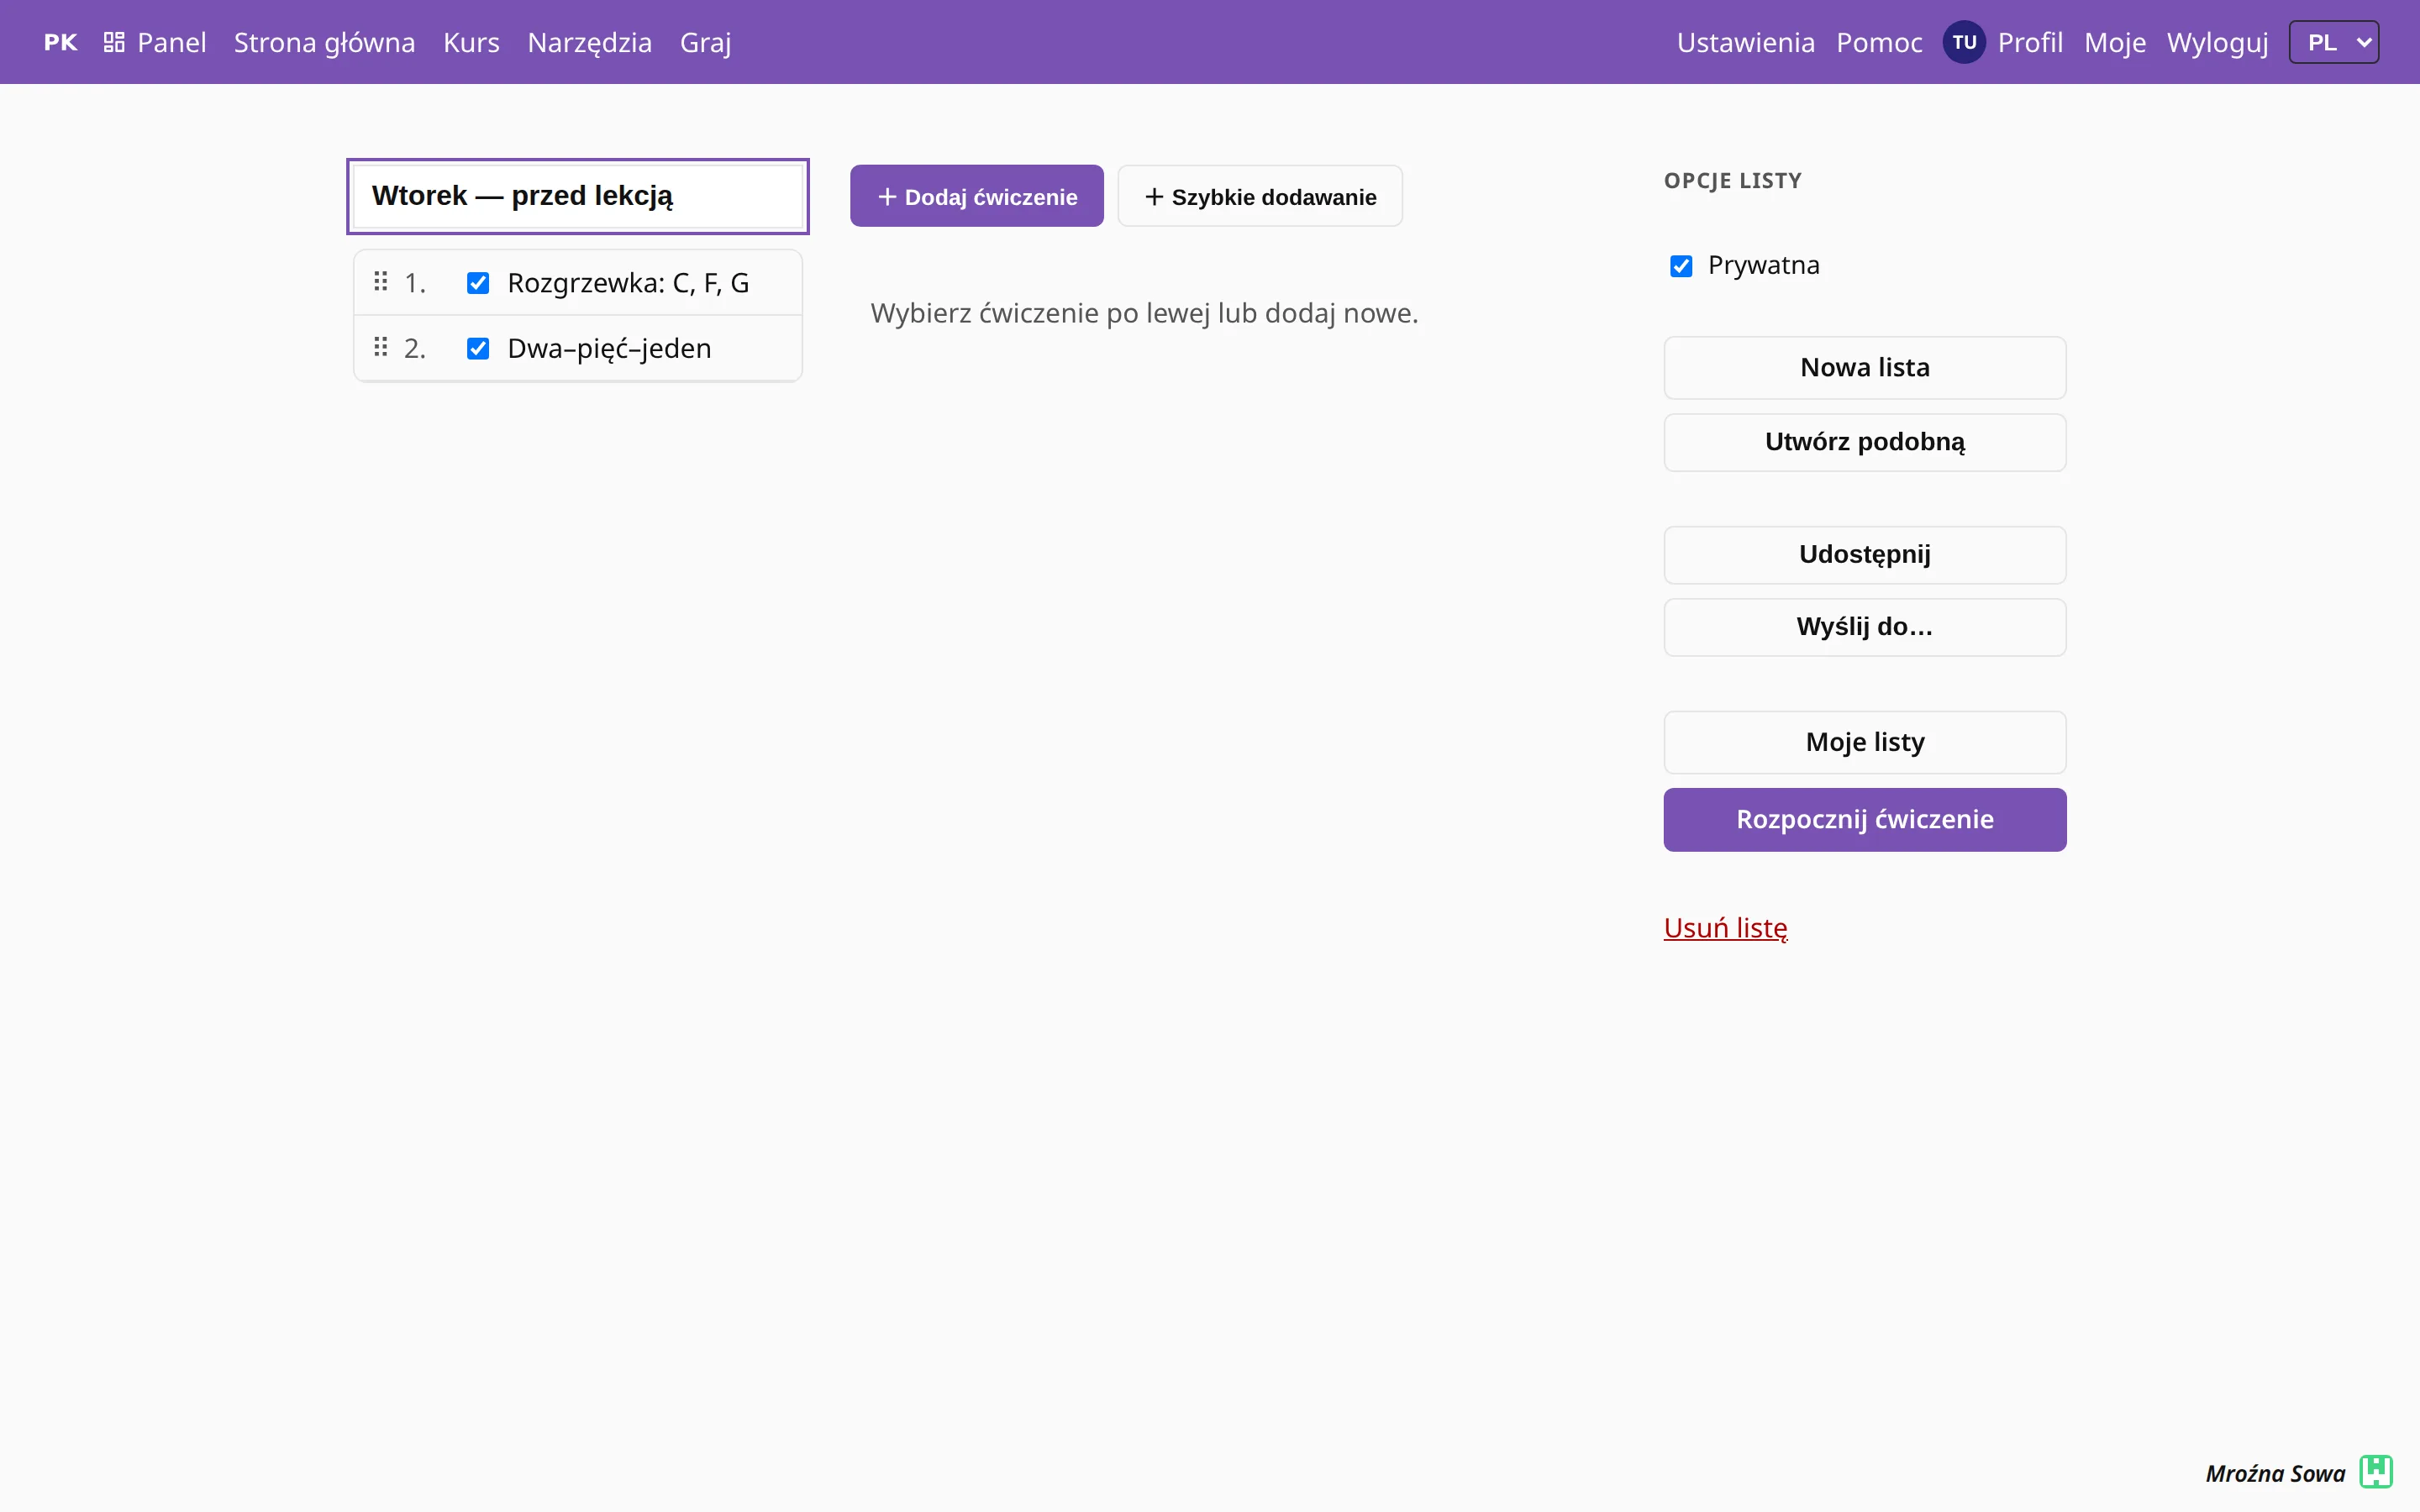Click green icon beside Mroźna Sowa
This screenshot has width=2420, height=1512.
tap(2375, 1472)
